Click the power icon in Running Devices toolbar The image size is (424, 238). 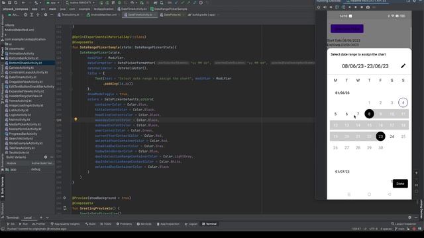319,7
